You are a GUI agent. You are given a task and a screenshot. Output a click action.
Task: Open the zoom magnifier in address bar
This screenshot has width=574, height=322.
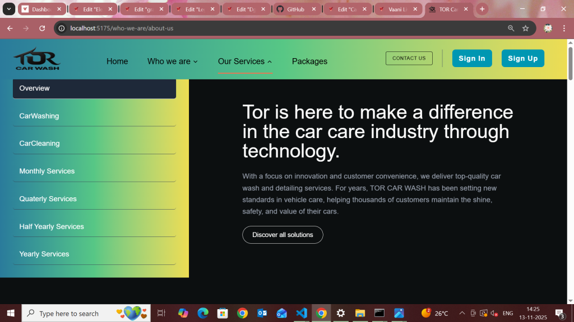pos(511,28)
